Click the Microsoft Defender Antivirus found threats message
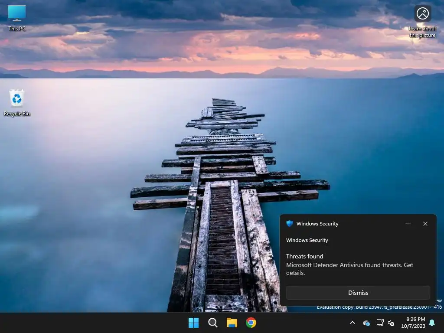 click(350, 269)
